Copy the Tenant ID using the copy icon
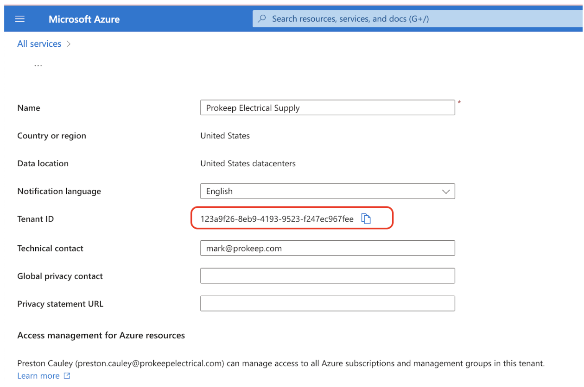The height and width of the screenshot is (387, 584). coord(366,218)
